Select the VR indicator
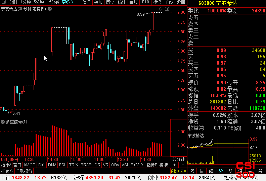The width and height of the screenshot is (266, 181). [106, 165]
